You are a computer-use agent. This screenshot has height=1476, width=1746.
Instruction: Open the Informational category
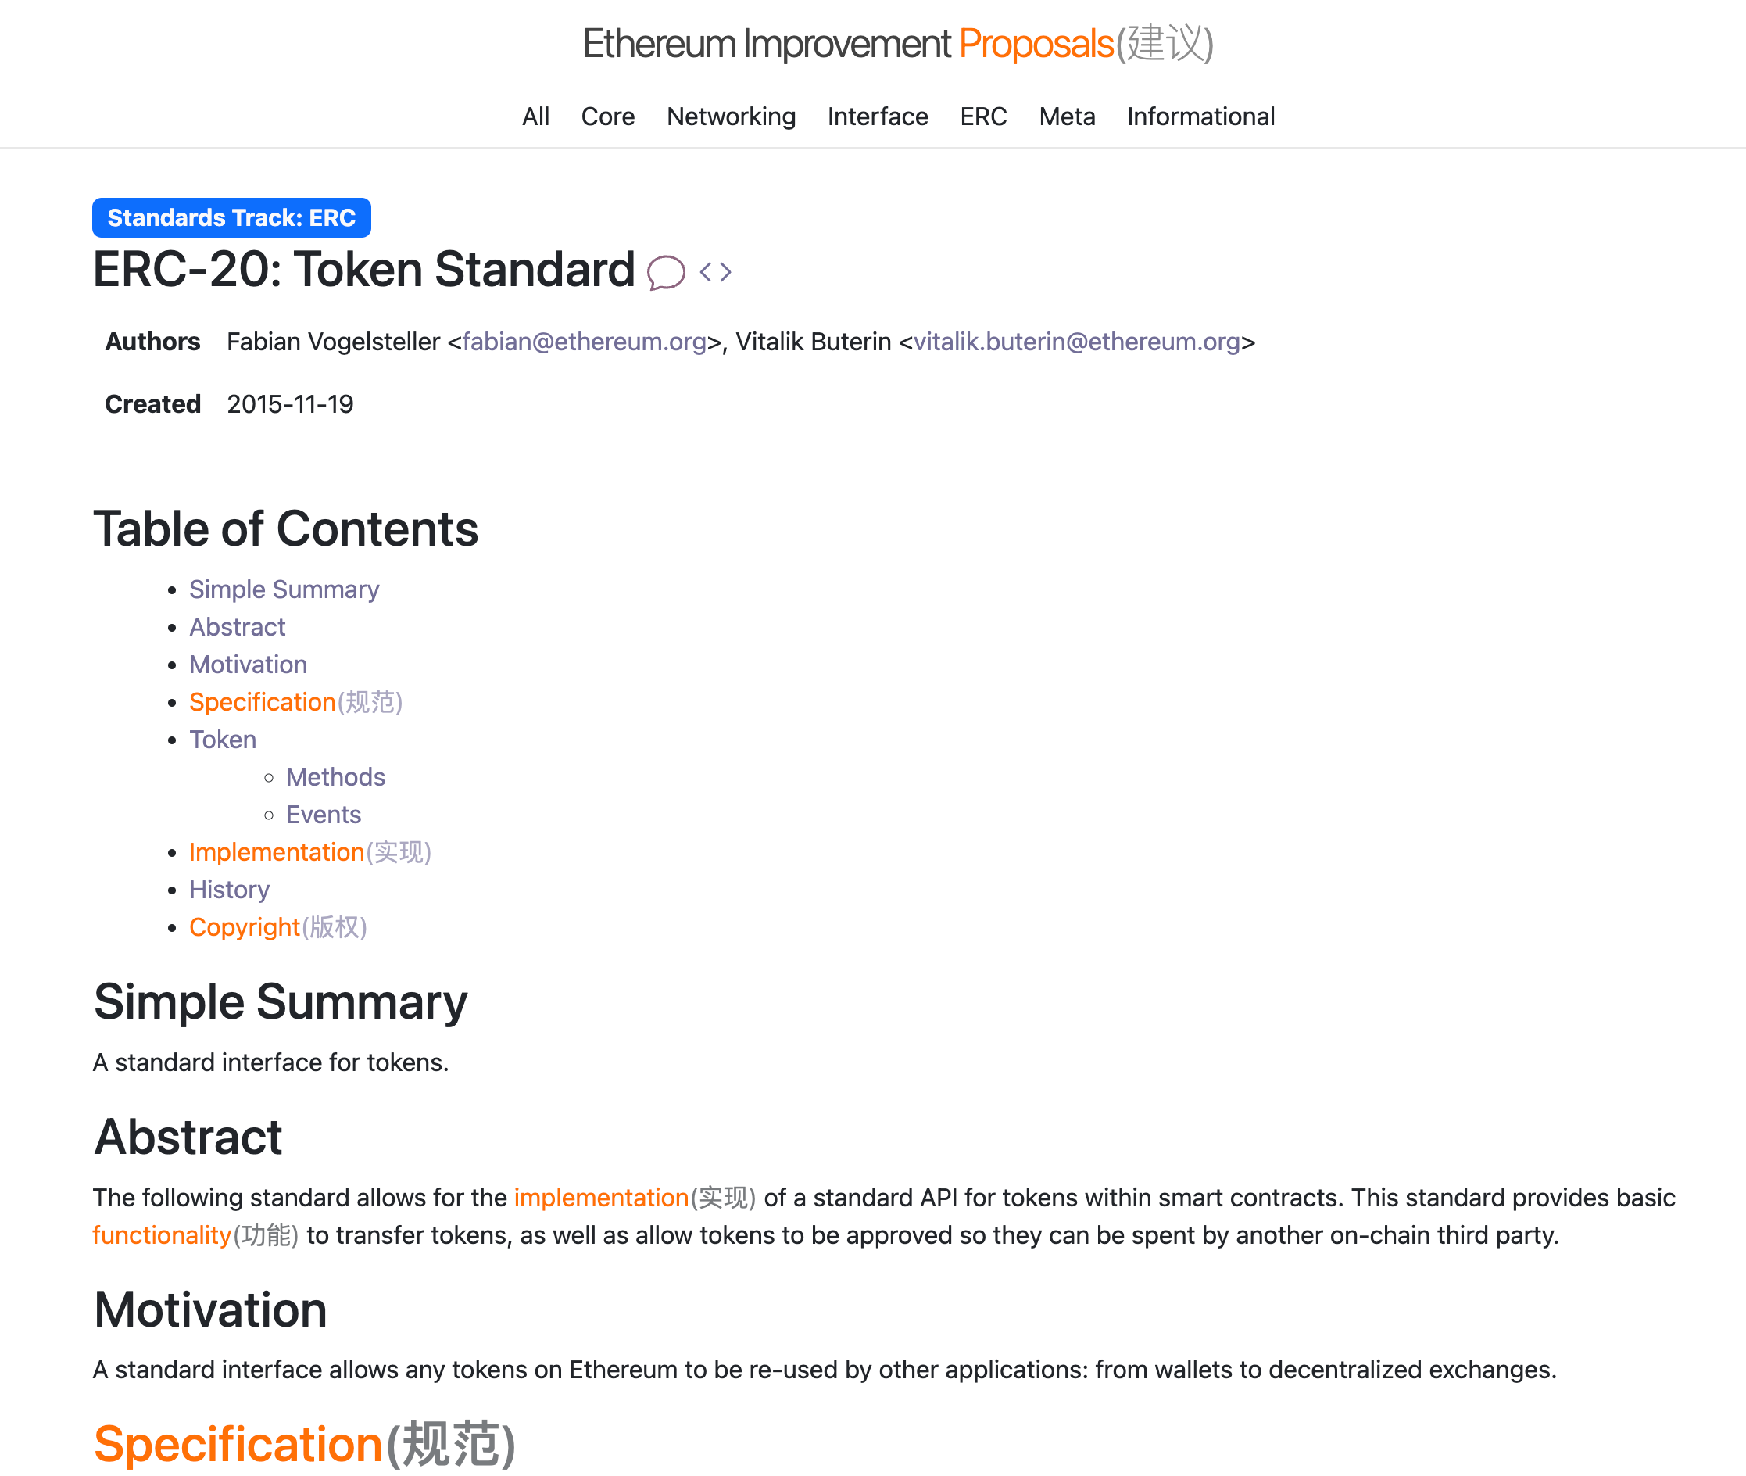pos(1200,116)
